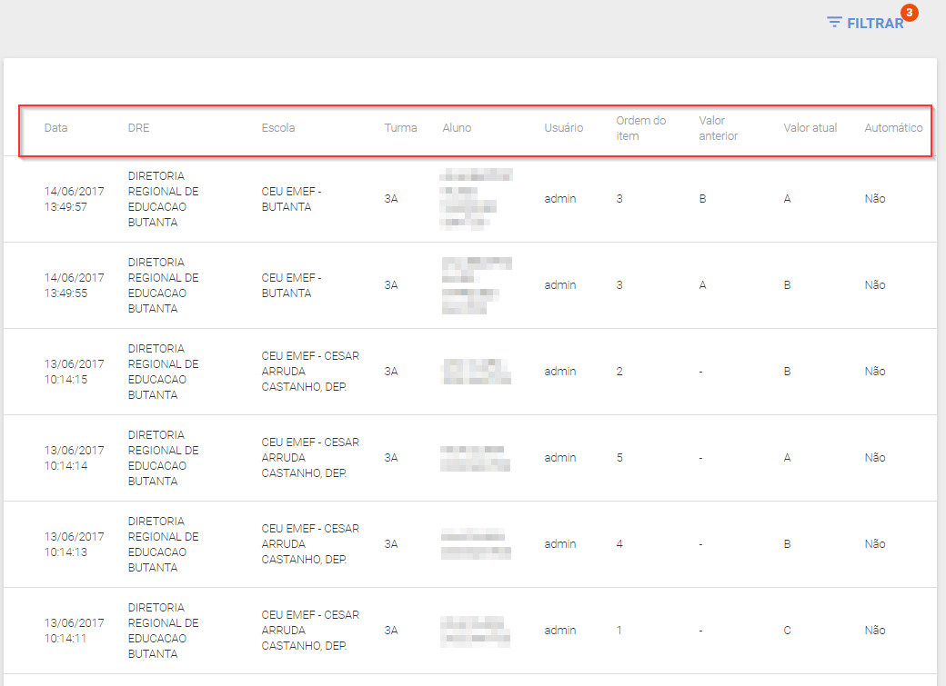Click school cell in the 10:14:14 row
The width and height of the screenshot is (946, 686).
pos(310,458)
